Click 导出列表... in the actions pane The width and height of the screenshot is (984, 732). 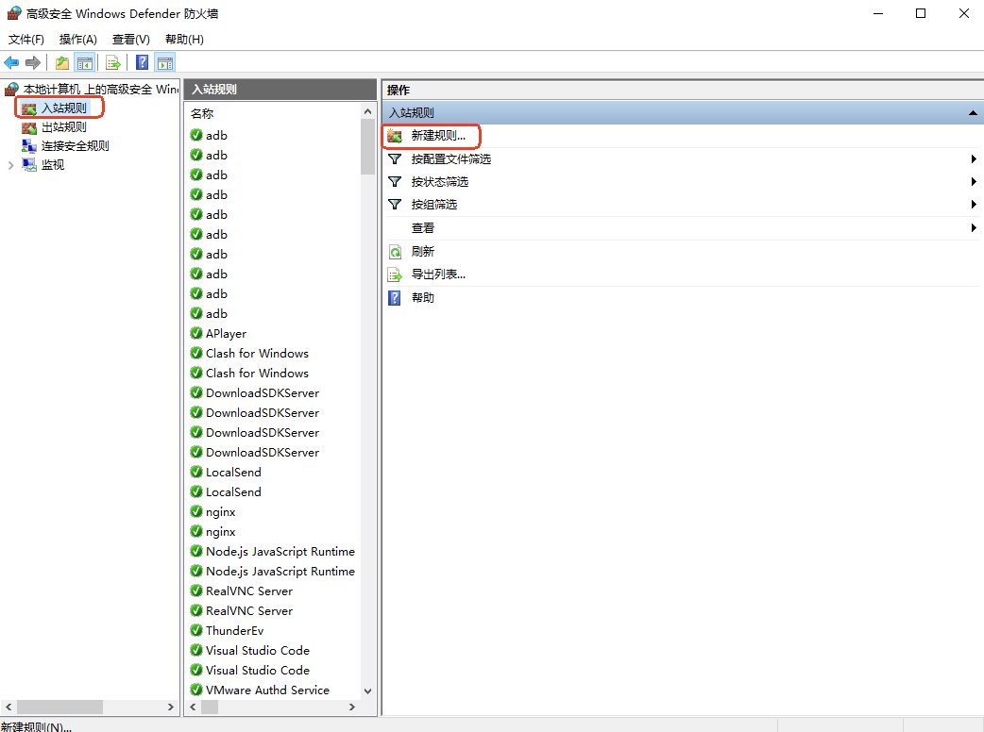pyautogui.click(x=437, y=274)
